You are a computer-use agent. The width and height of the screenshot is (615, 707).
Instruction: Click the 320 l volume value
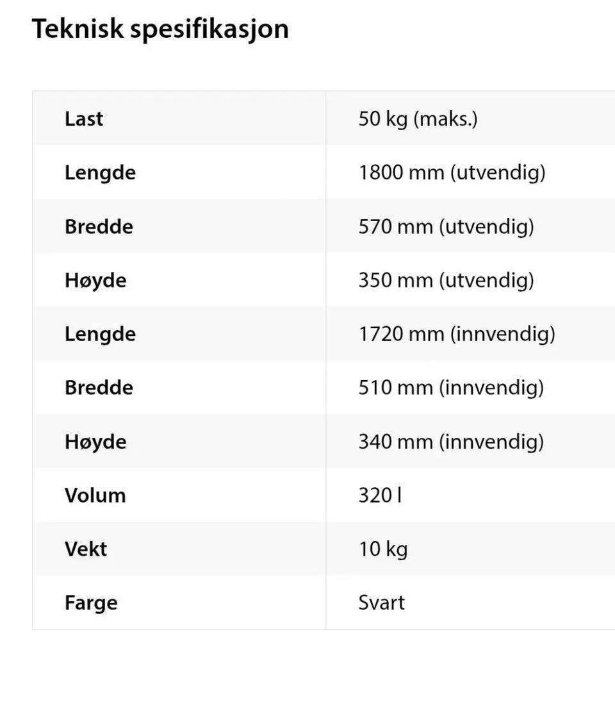tap(380, 495)
